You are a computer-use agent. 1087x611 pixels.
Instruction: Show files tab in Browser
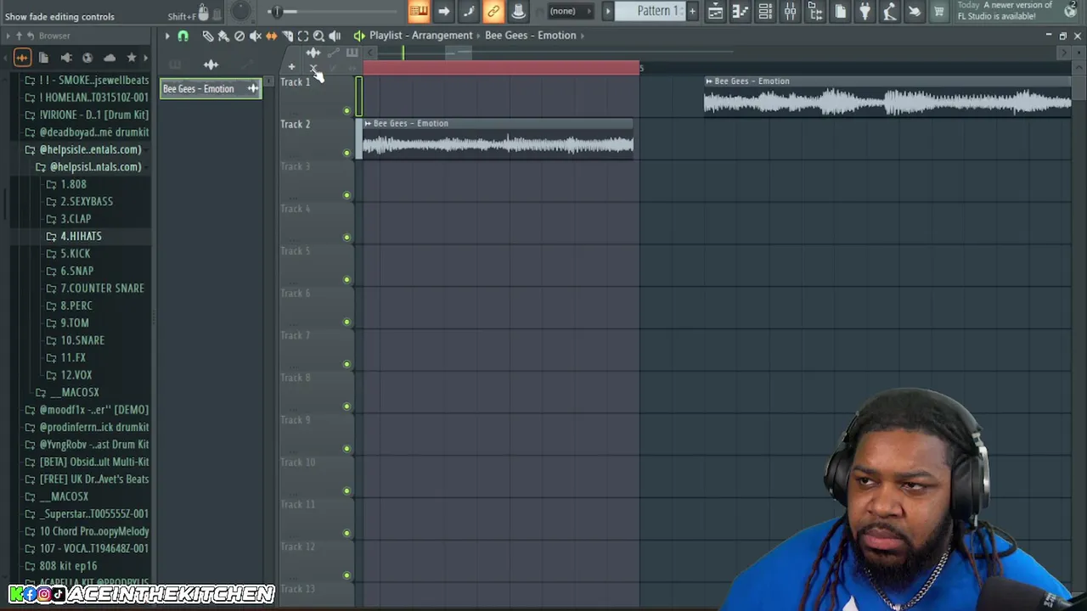coord(43,58)
